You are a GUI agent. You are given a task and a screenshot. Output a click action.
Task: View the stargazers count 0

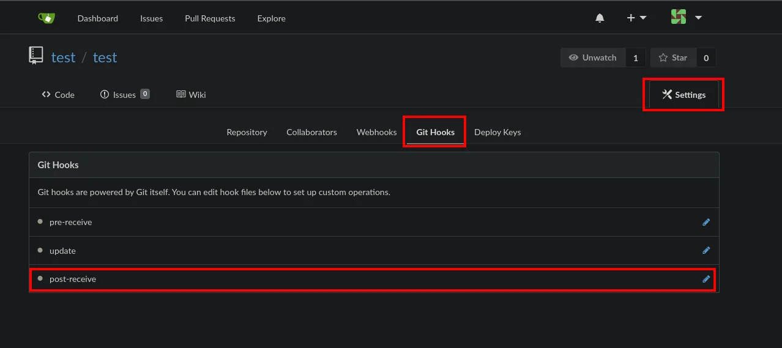pyautogui.click(x=706, y=57)
